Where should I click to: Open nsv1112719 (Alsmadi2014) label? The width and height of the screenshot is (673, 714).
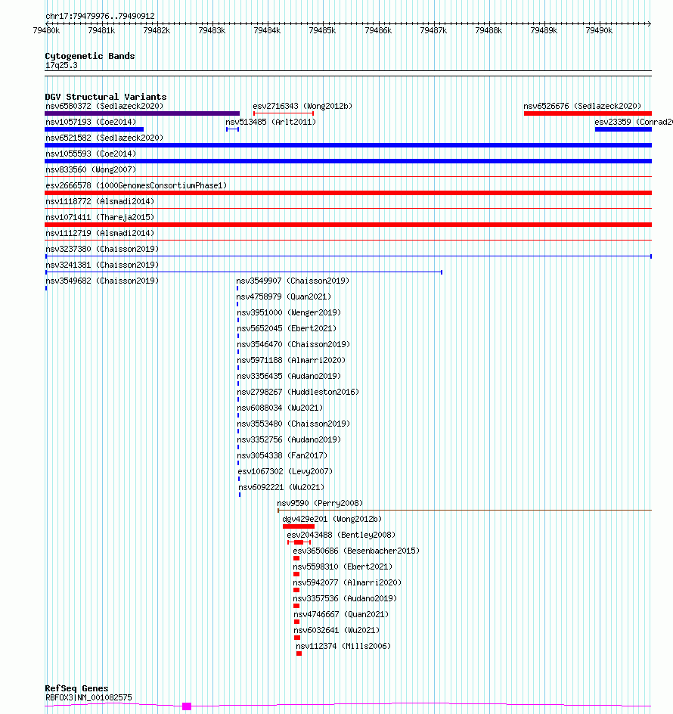(100, 234)
